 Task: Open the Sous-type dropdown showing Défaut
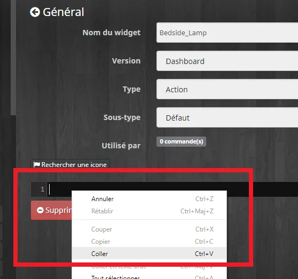227,117
